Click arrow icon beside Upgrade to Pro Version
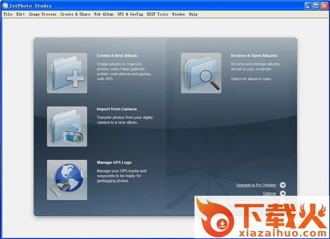This screenshot has width=330, height=239. (283, 185)
